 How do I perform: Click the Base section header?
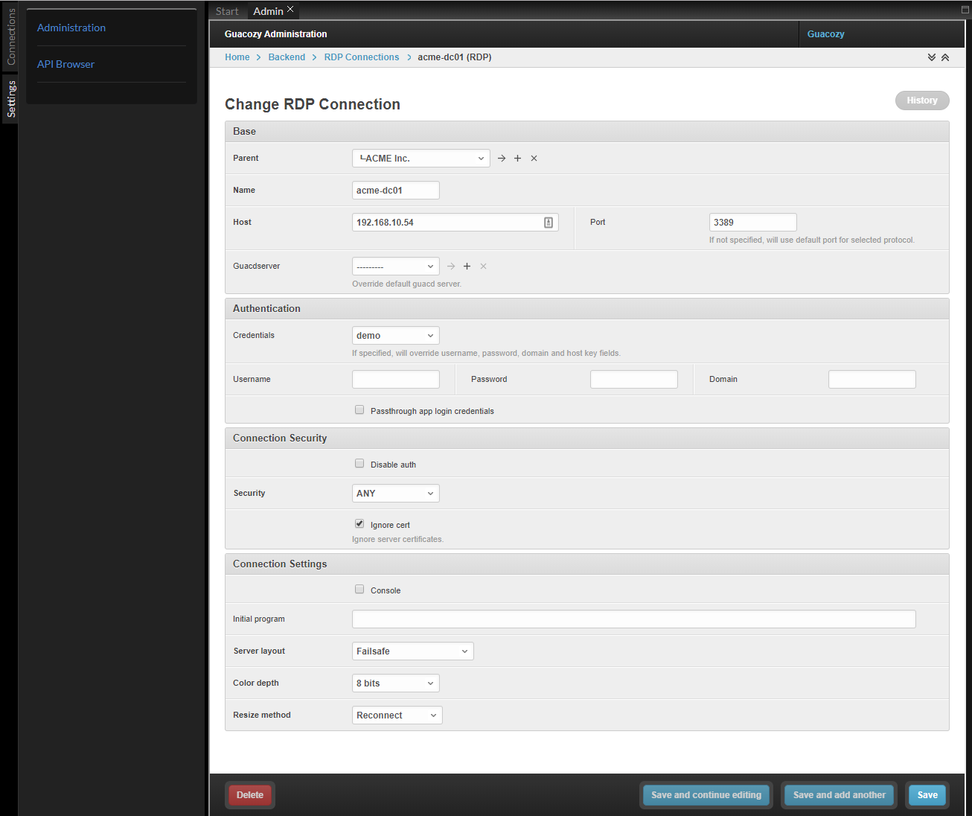(587, 132)
